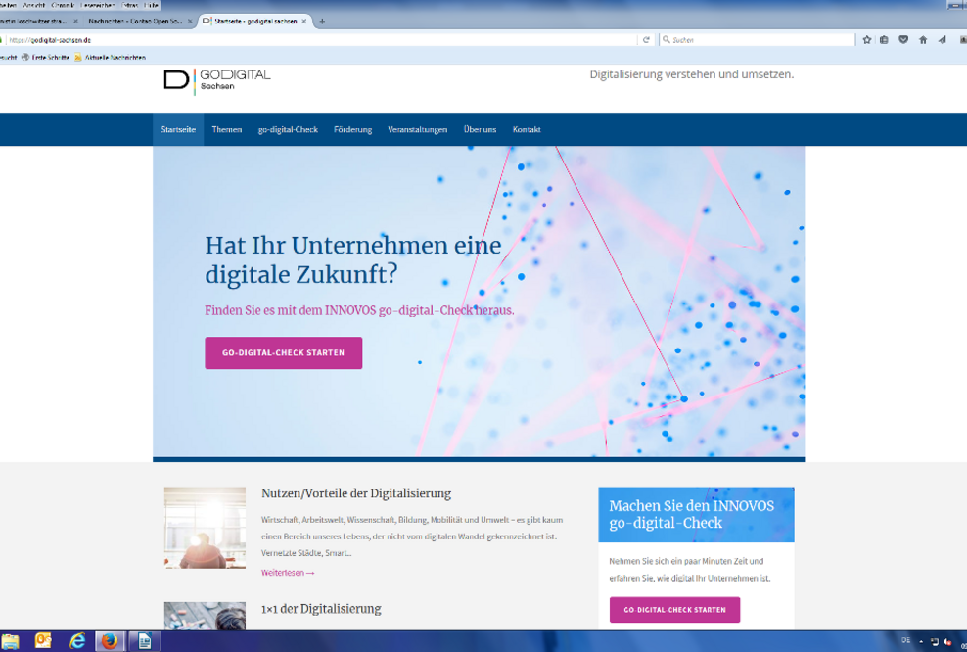Click the GO-DIGITAL-CHECK STARTEN button
Image resolution: width=967 pixels, height=652 pixels.
pyautogui.click(x=283, y=352)
